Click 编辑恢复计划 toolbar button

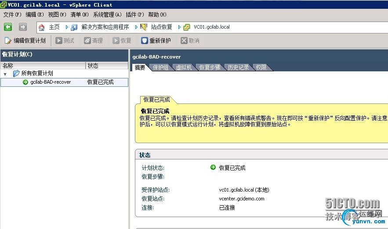(25, 41)
